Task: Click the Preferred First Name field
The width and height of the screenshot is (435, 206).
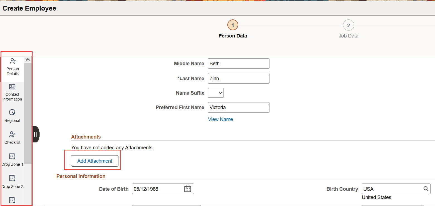Action: 239,107
